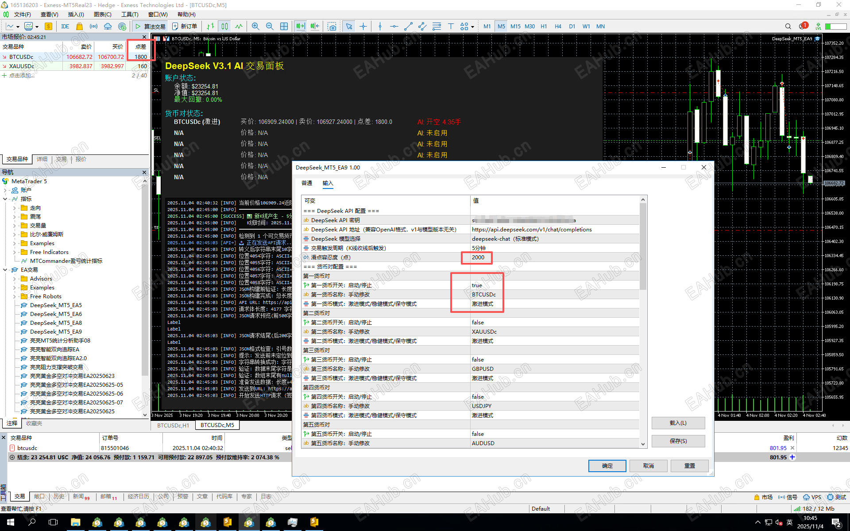The image size is (850, 531).
Task: Expand the 交易量 indicator folder
Action: tap(15, 226)
